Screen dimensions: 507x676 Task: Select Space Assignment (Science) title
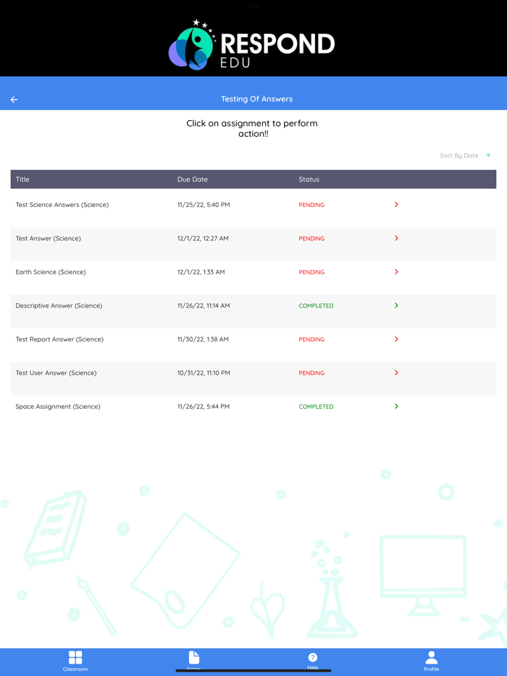[58, 407]
